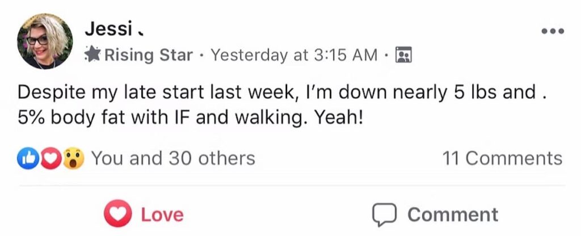
Task: Click the speech bubble Comment icon
Action: 384,214
